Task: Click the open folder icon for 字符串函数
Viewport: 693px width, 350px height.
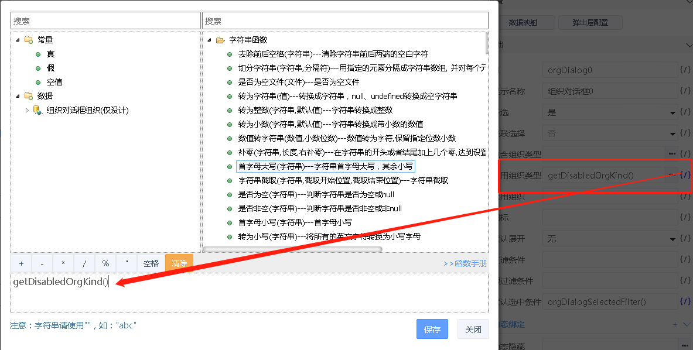Action: (x=220, y=40)
